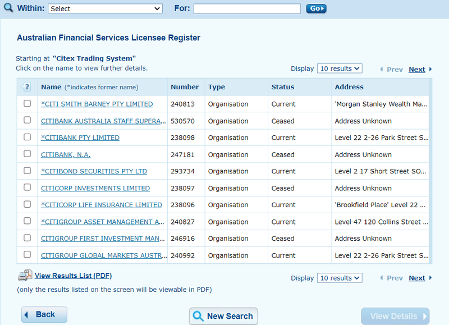Screen dimensions: 449x325
Task: Click the View Details button
Action: tap(395, 316)
